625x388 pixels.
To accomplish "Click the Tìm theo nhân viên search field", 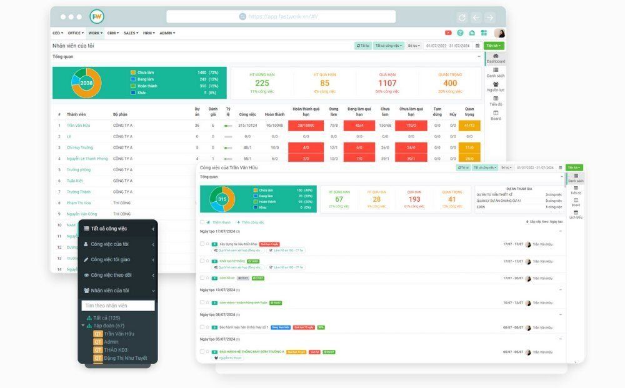I will click(x=118, y=306).
